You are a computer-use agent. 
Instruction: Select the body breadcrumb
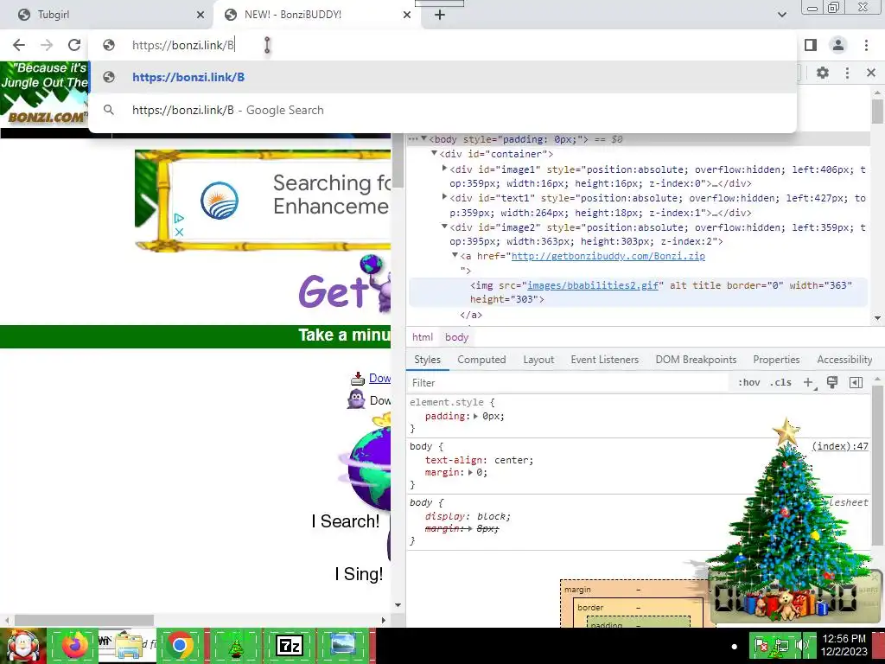(x=456, y=337)
